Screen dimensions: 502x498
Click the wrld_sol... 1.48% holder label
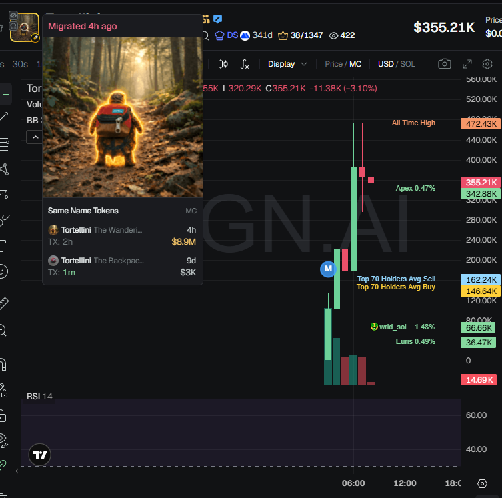403,327
